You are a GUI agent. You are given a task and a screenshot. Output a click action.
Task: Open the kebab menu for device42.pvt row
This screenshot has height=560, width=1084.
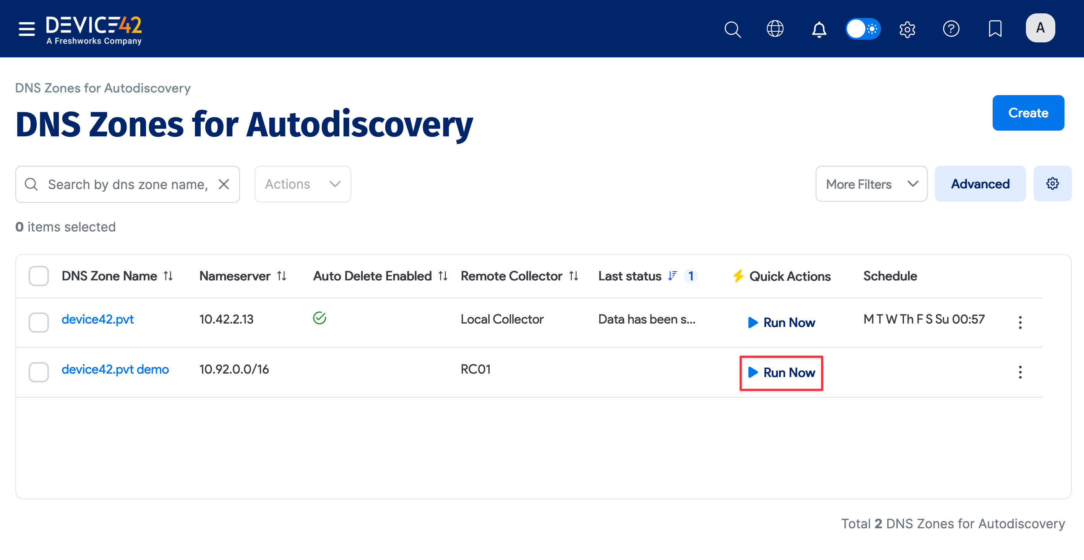1020,322
